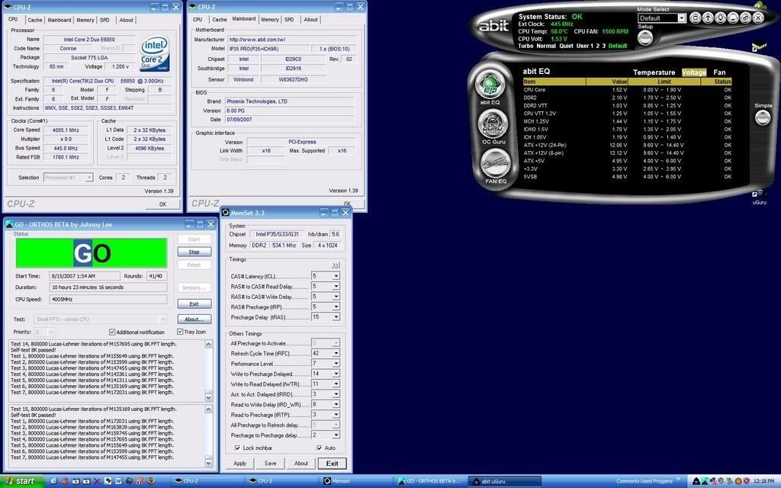Image resolution: width=781 pixels, height=488 pixels.
Task: Uncheck the Tray Icon checkbox in Orthos
Action: point(181,332)
